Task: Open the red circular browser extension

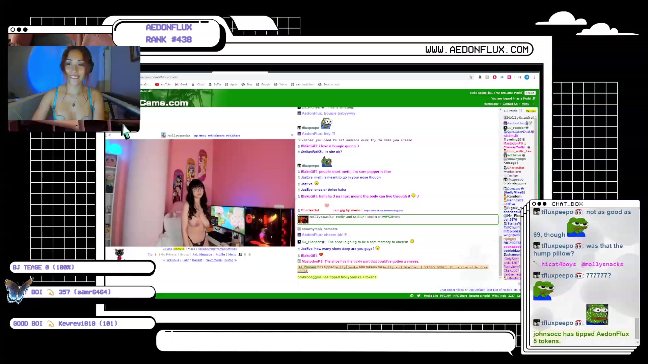Action: coord(494,77)
